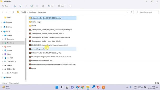The image size is (160, 90).
Task: Open the Sort dropdown
Action: click(51, 6)
